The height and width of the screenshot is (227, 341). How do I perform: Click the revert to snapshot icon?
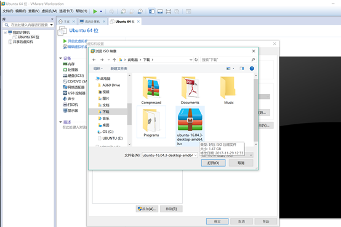[132, 11]
